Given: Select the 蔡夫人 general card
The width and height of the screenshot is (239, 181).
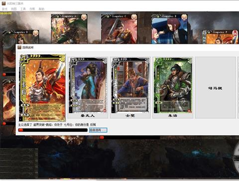Looking at the screenshot, I should click(88, 88).
